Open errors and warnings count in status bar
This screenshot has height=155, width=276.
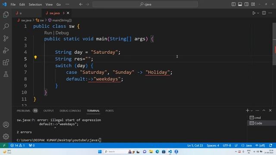tap(17, 146)
